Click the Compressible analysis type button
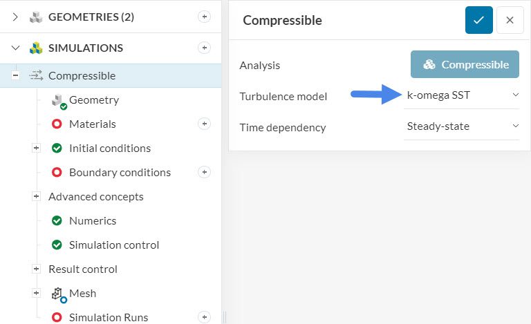 (465, 64)
